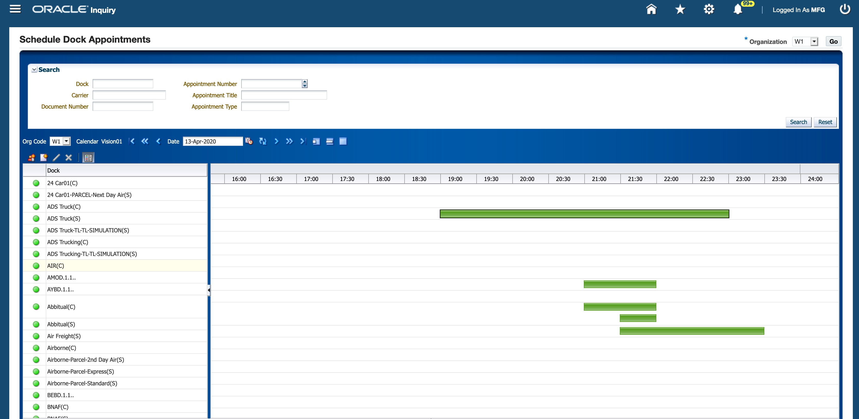Click the fast-forward double chevron
The width and height of the screenshot is (859, 419).
(289, 141)
